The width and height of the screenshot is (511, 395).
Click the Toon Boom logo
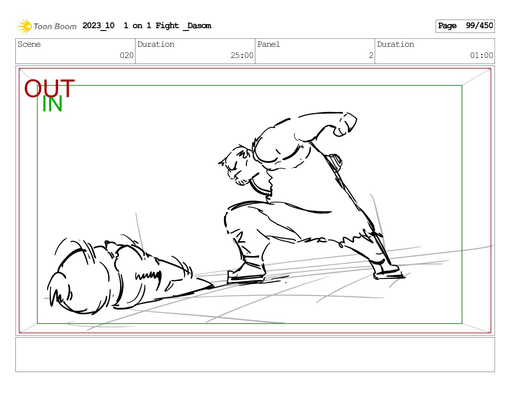[x=46, y=26]
